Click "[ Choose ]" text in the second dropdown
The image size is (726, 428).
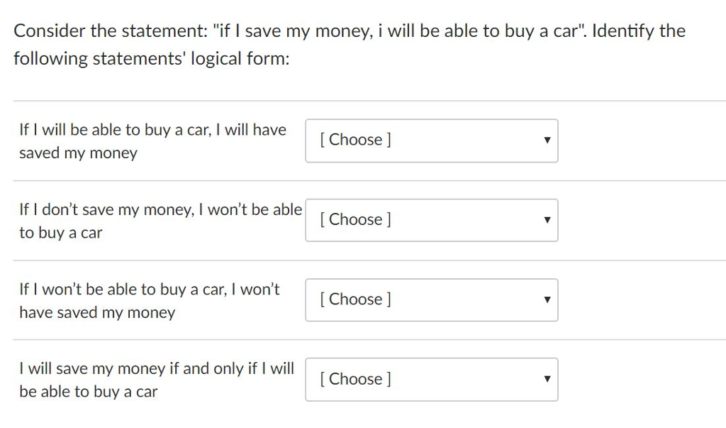(355, 219)
